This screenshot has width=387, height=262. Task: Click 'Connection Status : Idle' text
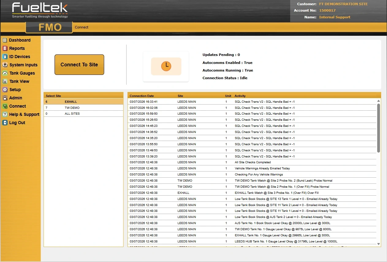pyautogui.click(x=225, y=78)
